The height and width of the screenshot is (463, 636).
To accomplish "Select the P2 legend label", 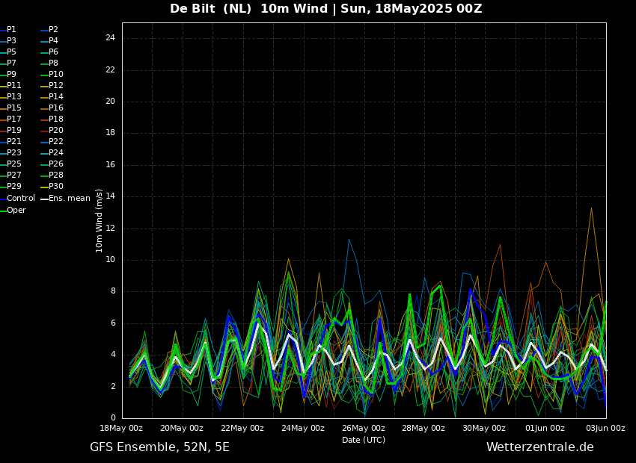I will point(53,30).
